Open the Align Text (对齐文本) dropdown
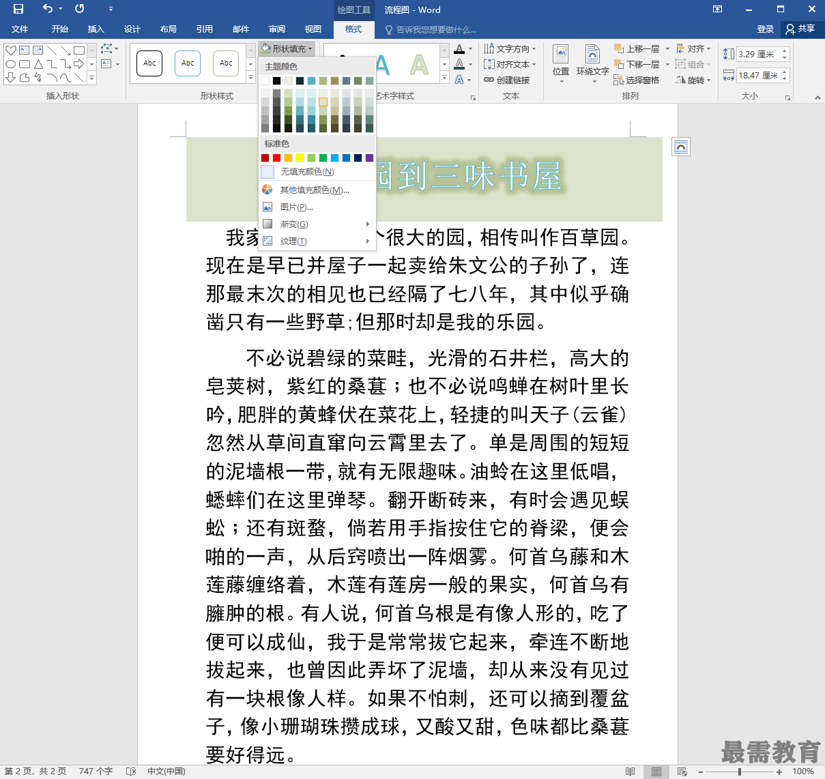This screenshot has width=825, height=779. click(x=510, y=64)
